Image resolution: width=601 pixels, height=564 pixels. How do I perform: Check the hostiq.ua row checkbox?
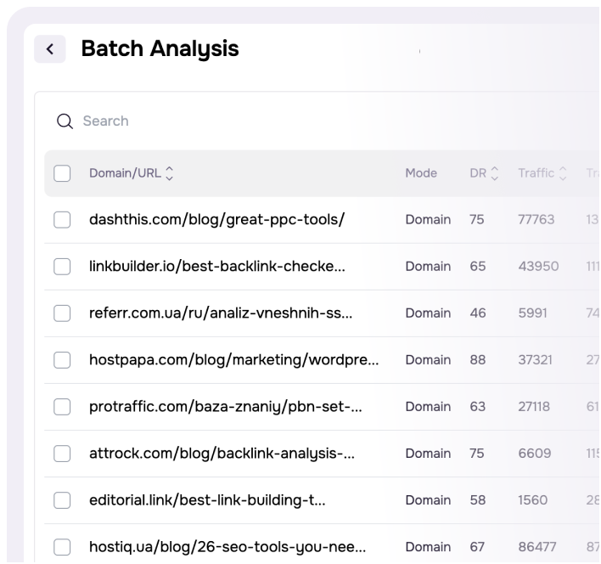tap(62, 547)
